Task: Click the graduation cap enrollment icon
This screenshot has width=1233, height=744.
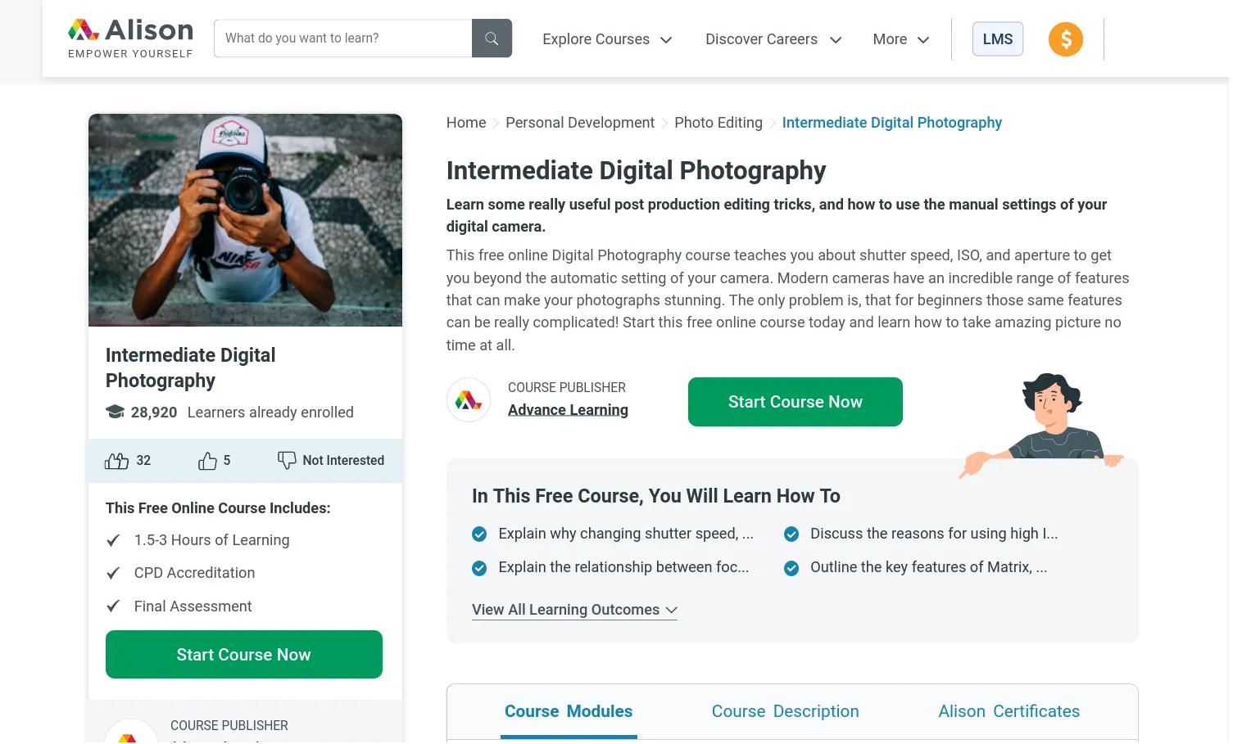Action: 114,412
